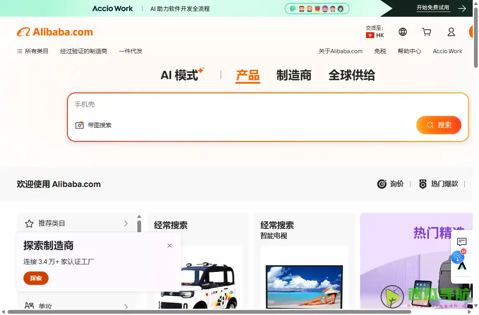Close the 探索制造商 popup
Screen dimensions: 479x315
click(170, 246)
